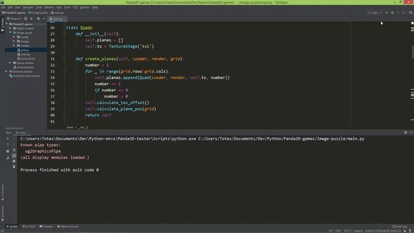Open the Help menu
The image size is (414, 233).
(95, 7)
